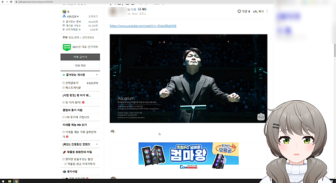This screenshot has width=336, height=183.
Task: Click the board icon next to 전체글보기
Action: click(64, 83)
